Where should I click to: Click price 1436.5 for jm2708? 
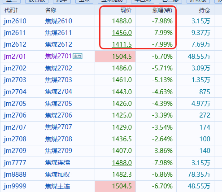click(122, 139)
